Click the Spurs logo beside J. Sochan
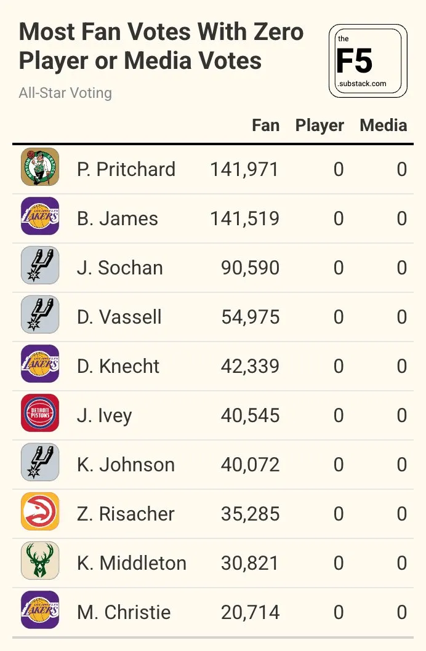 tap(40, 265)
